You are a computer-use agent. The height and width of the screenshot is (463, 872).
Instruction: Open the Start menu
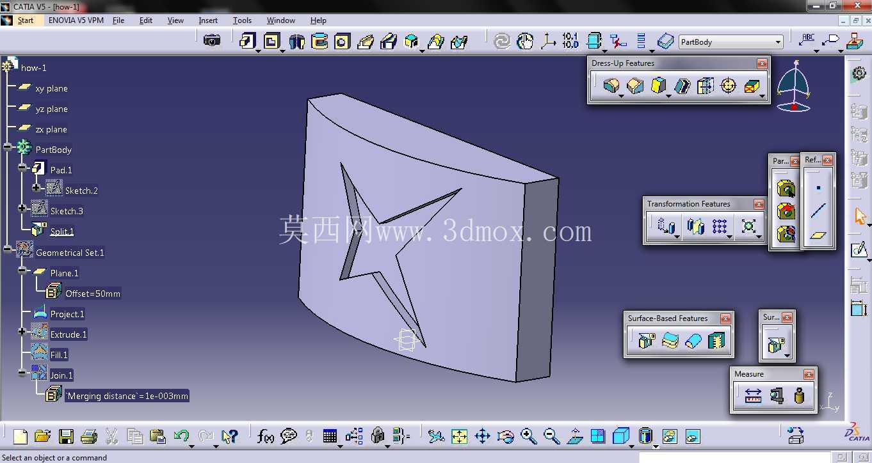26,20
